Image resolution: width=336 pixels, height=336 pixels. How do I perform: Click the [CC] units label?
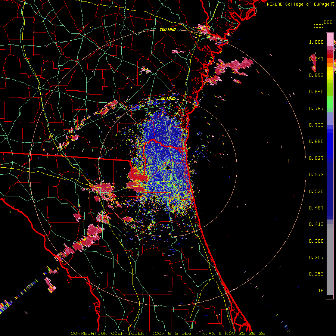[318, 26]
